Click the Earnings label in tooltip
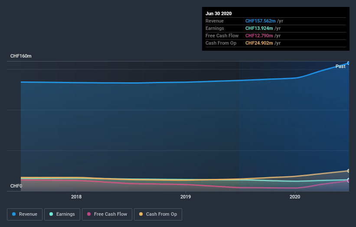The image size is (356, 227). pyautogui.click(x=215, y=28)
